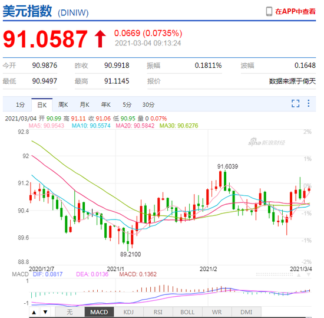Click the 2021/2 date axis label
This screenshot has height=318, width=324.
coord(209,269)
